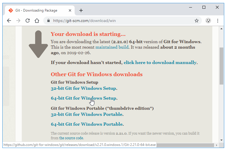Open the maintained build link
Image resolution: width=228 pixels, height=150 pixels.
[x=112, y=47]
